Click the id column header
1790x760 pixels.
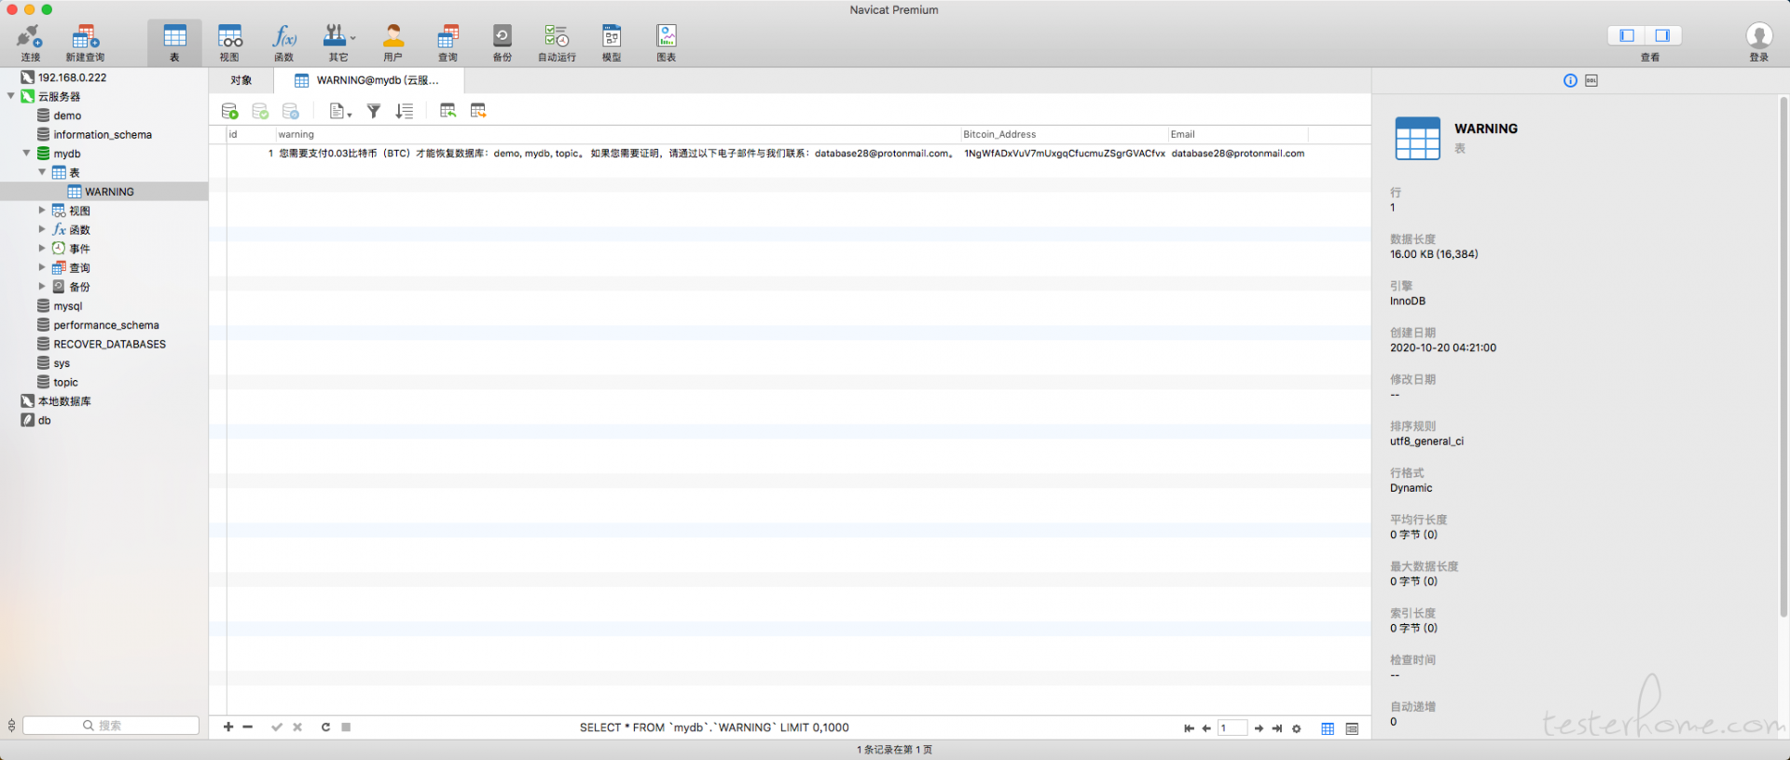(x=251, y=134)
